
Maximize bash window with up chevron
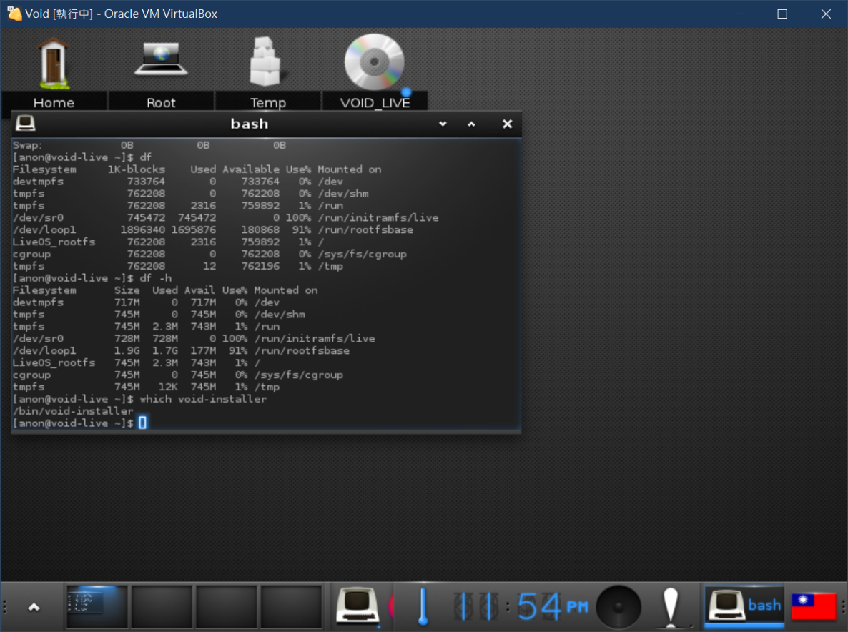click(x=471, y=124)
